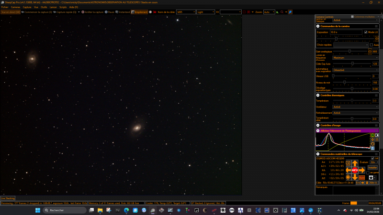Click the Installer button in telescope panel

(x=373, y=168)
